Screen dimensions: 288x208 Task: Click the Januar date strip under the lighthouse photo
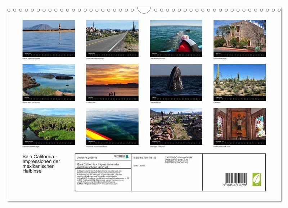pos(49,54)
